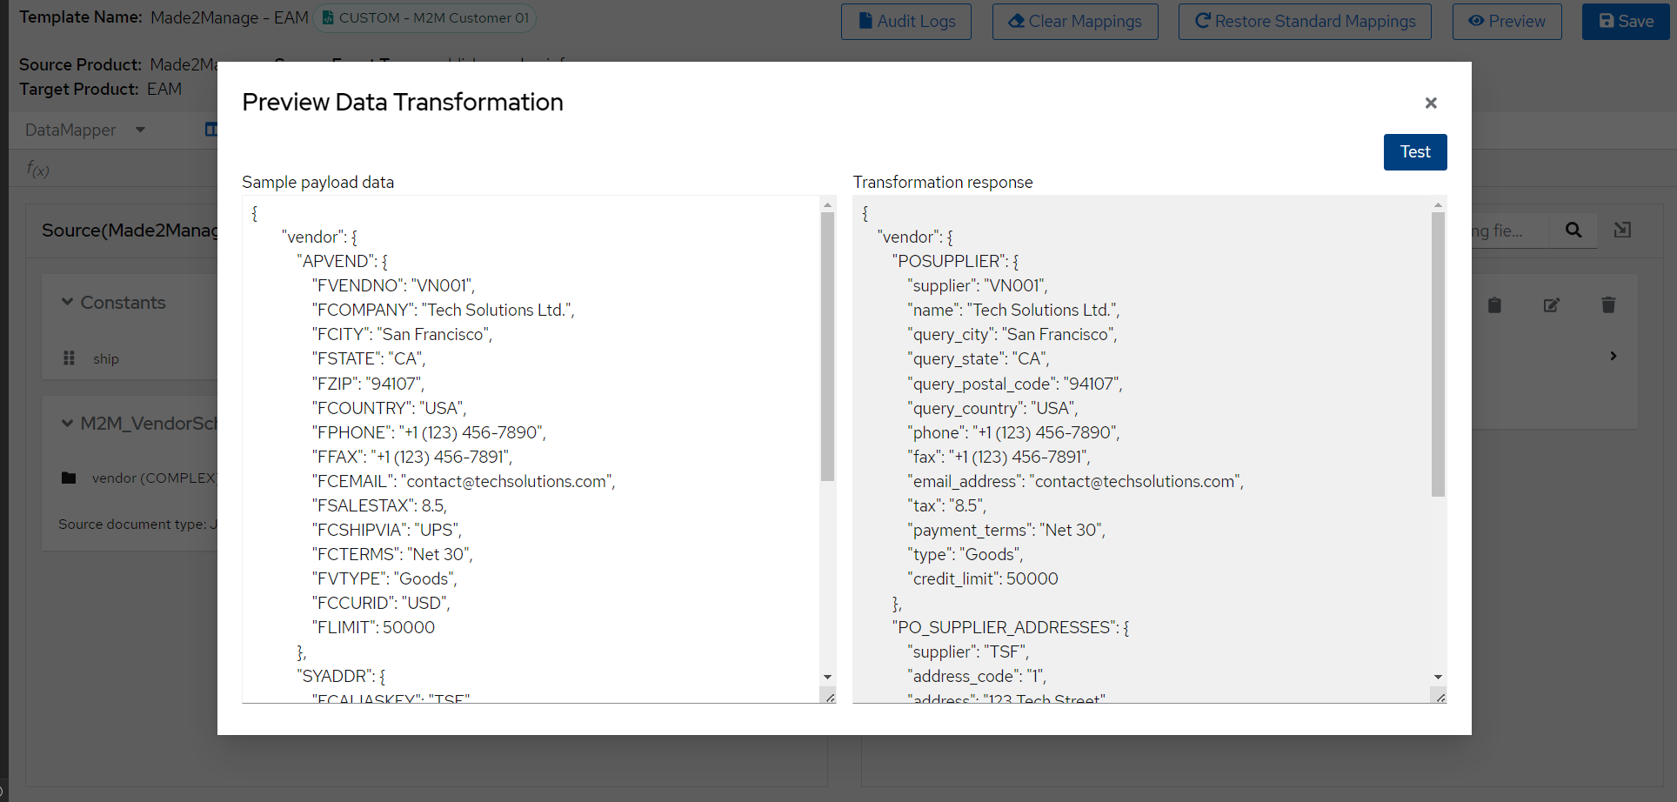Select the Preview eye icon
The image size is (1677, 802).
1476,21
